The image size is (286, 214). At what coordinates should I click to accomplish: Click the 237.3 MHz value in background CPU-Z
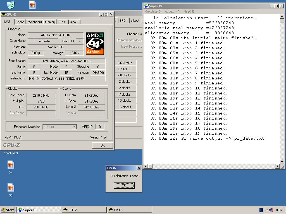tap(125, 63)
